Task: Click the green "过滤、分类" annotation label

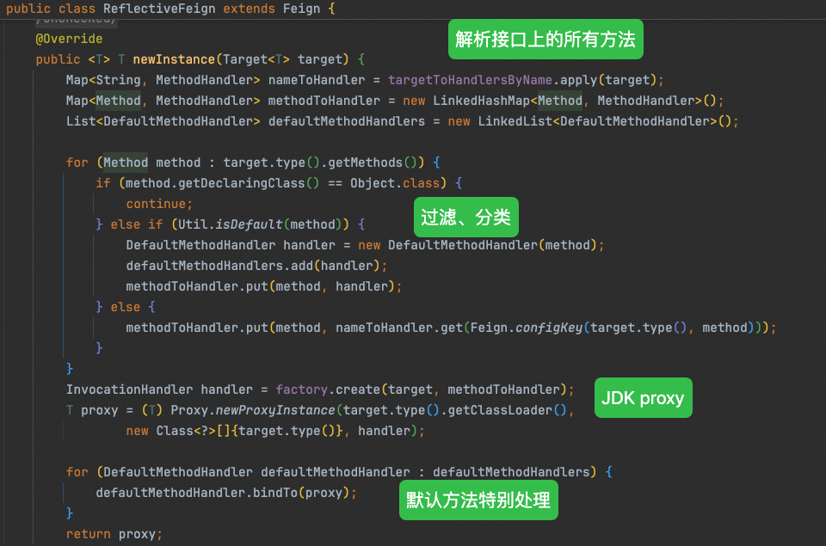Action: click(465, 217)
